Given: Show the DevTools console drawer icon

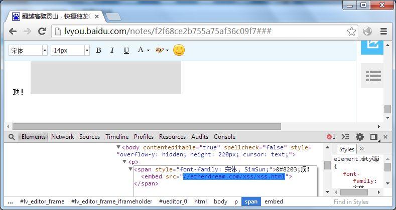Looking at the screenshot, I should (x=345, y=137).
